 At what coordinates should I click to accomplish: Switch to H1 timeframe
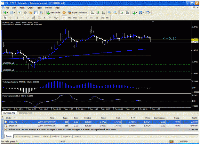(x=86, y=18)
